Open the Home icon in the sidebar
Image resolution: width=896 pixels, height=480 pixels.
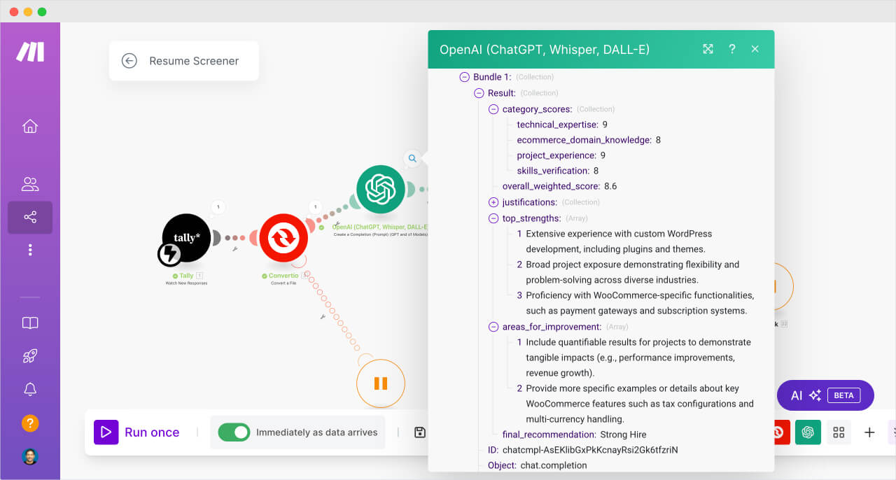tap(30, 126)
